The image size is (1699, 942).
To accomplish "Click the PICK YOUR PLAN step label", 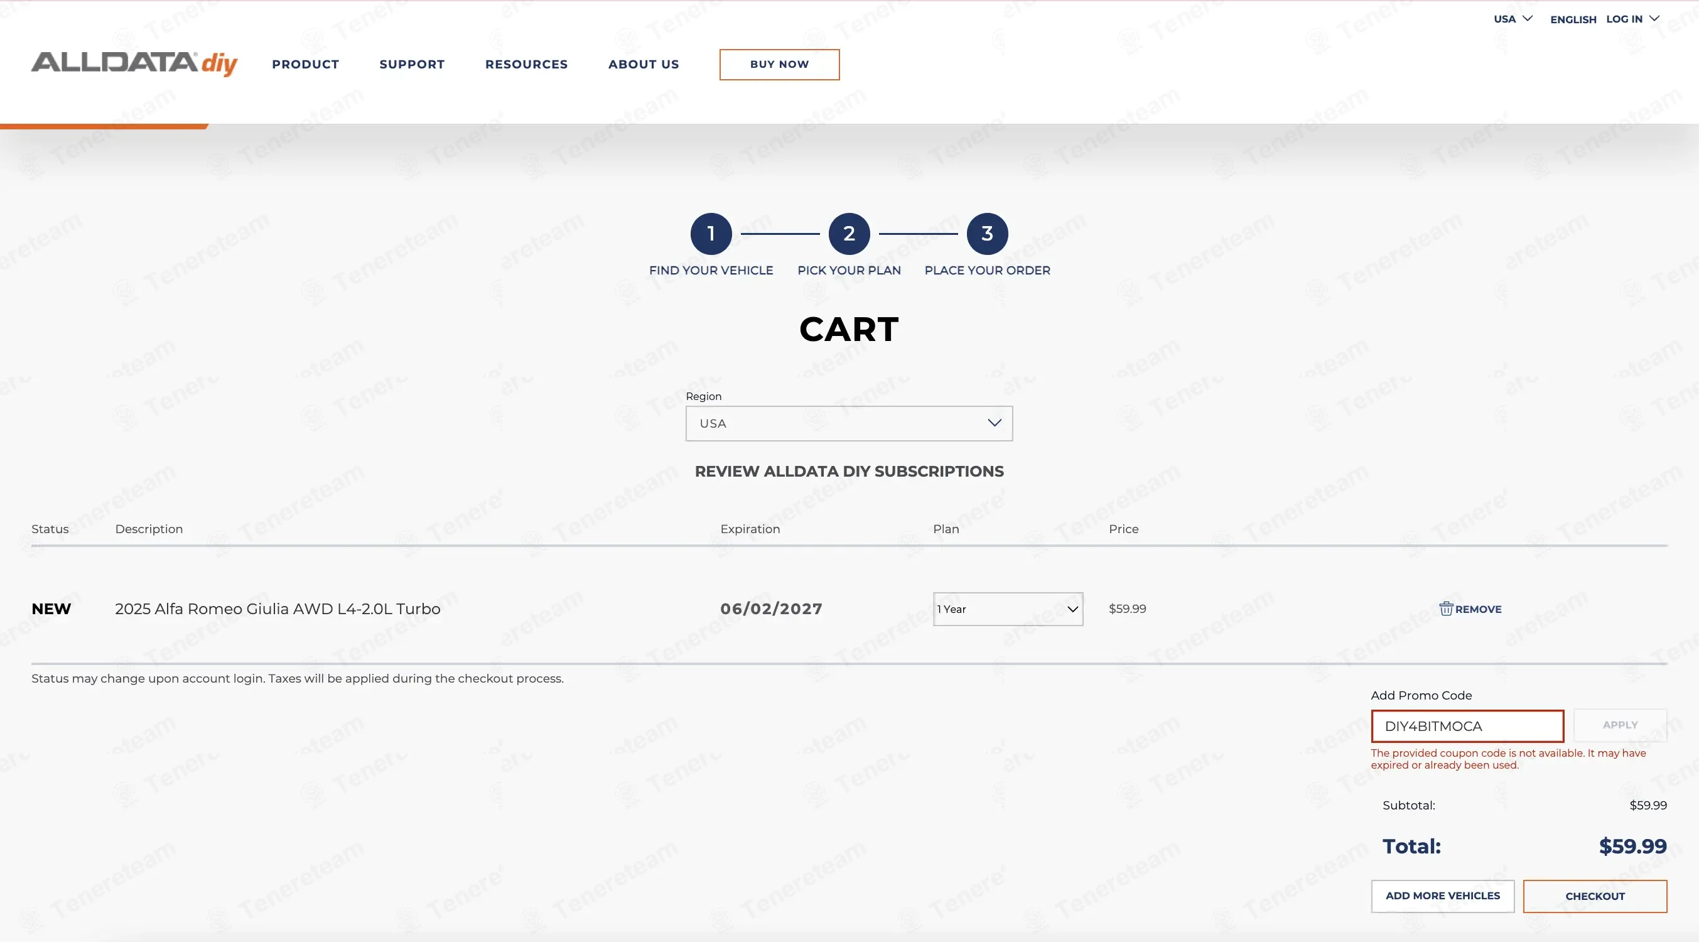I will click(849, 271).
